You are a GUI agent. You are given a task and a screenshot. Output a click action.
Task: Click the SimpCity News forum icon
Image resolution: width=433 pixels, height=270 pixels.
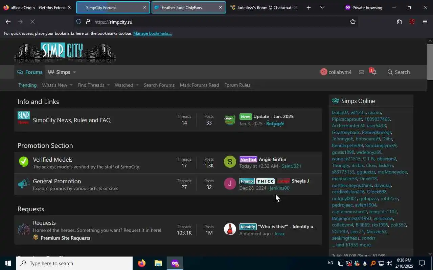(24, 118)
